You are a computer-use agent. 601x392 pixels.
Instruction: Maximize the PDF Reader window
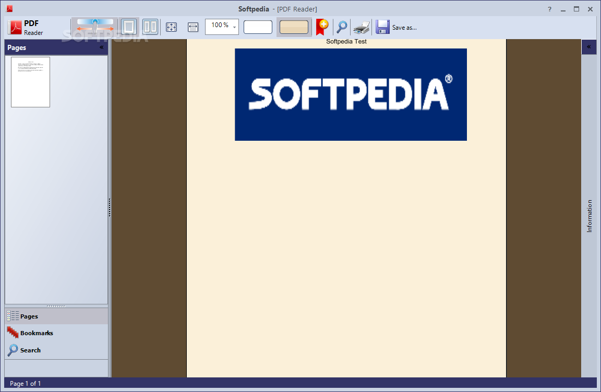click(x=576, y=9)
